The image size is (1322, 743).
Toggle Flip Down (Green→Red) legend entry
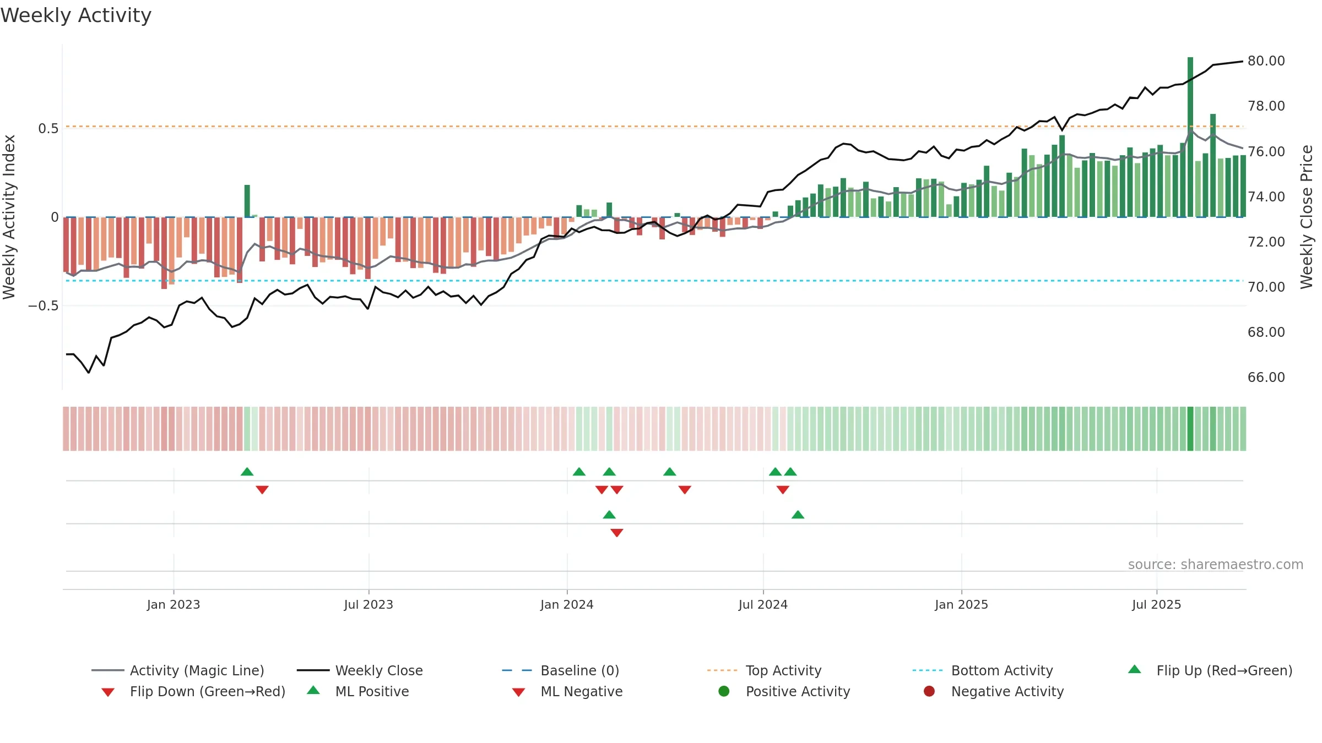tap(193, 691)
